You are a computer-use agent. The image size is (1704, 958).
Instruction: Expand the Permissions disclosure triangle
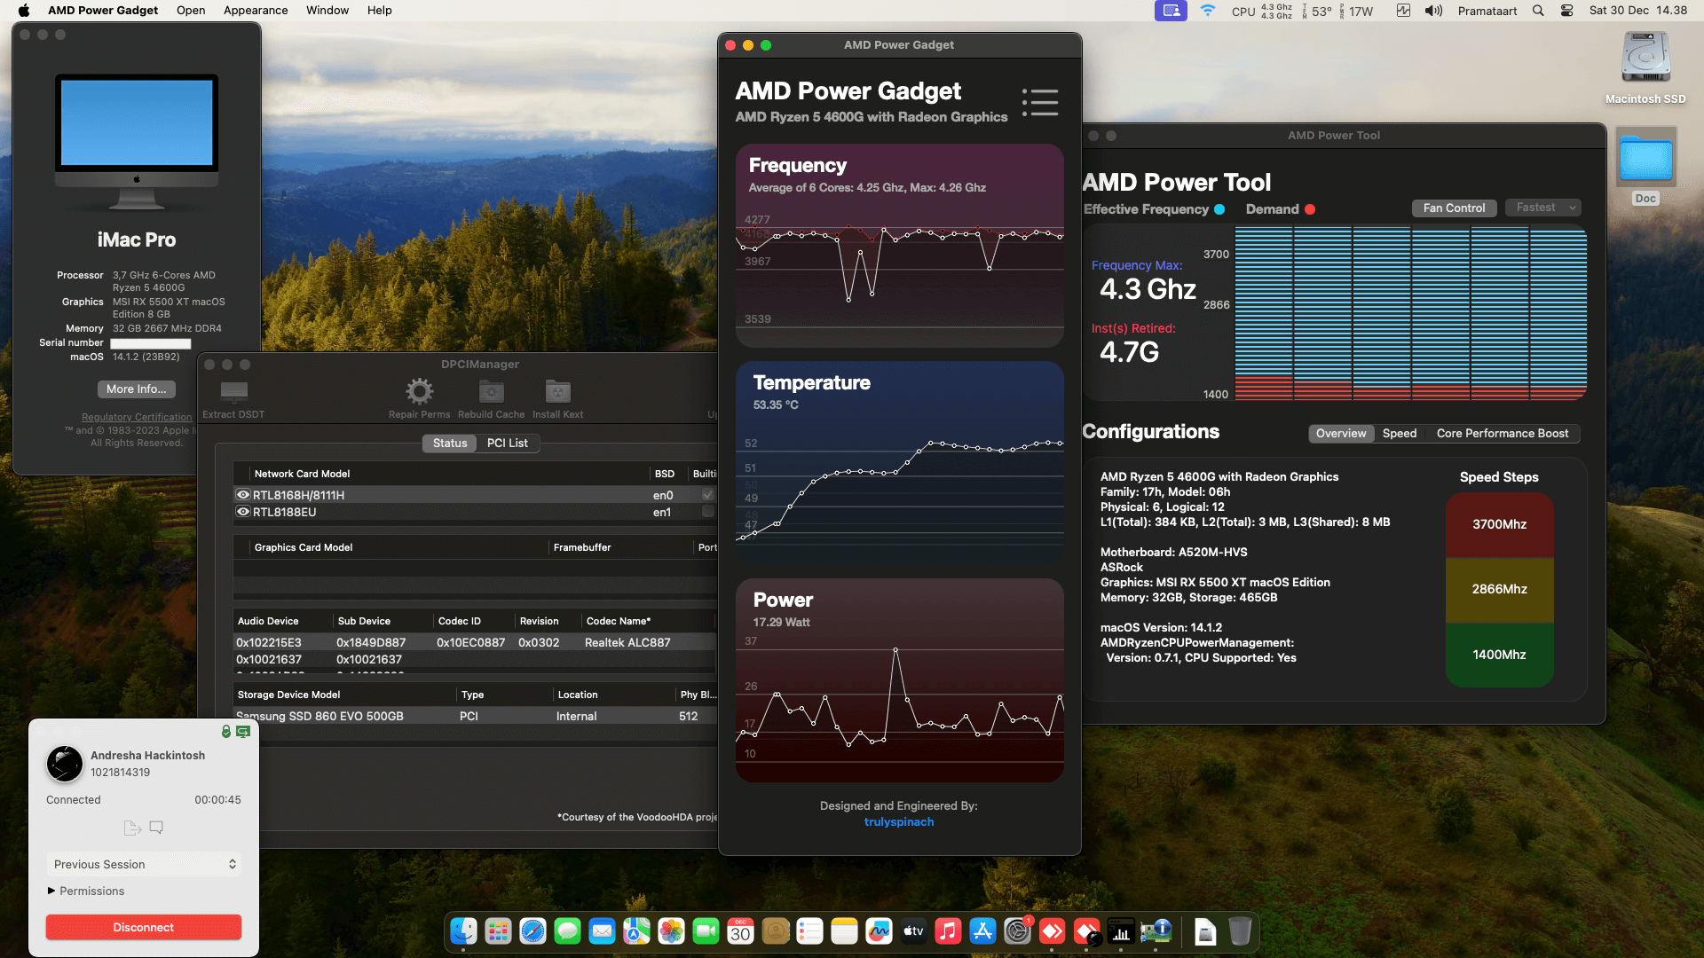click(51, 891)
